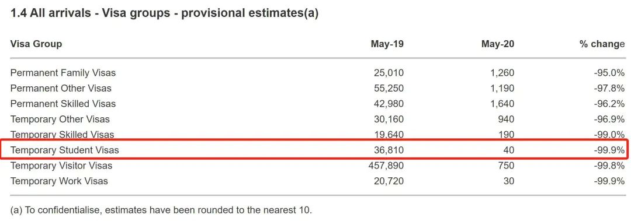Click the 457,890 visitor visas value
Screen dimensions: 631x221
[x=386, y=166]
